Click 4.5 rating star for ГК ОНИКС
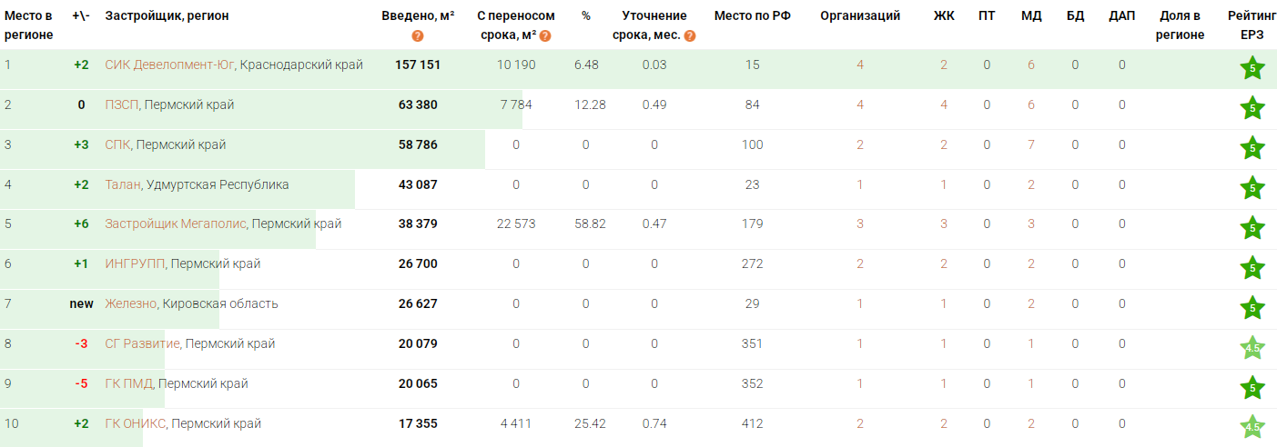This screenshot has height=447, width=1277. click(x=1252, y=428)
